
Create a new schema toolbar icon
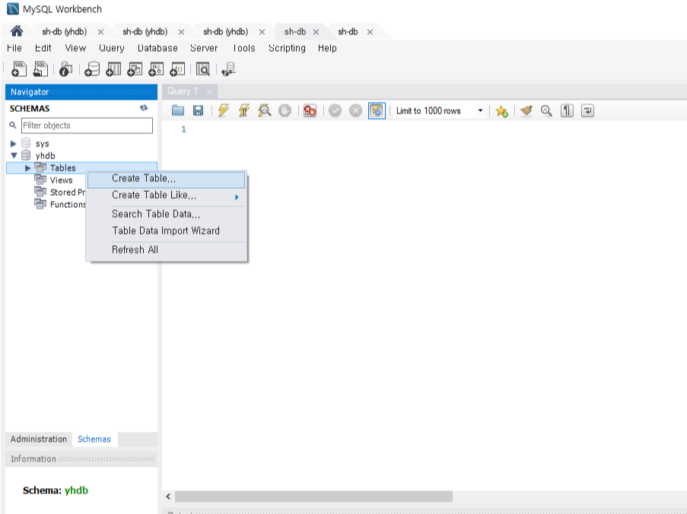(92, 69)
